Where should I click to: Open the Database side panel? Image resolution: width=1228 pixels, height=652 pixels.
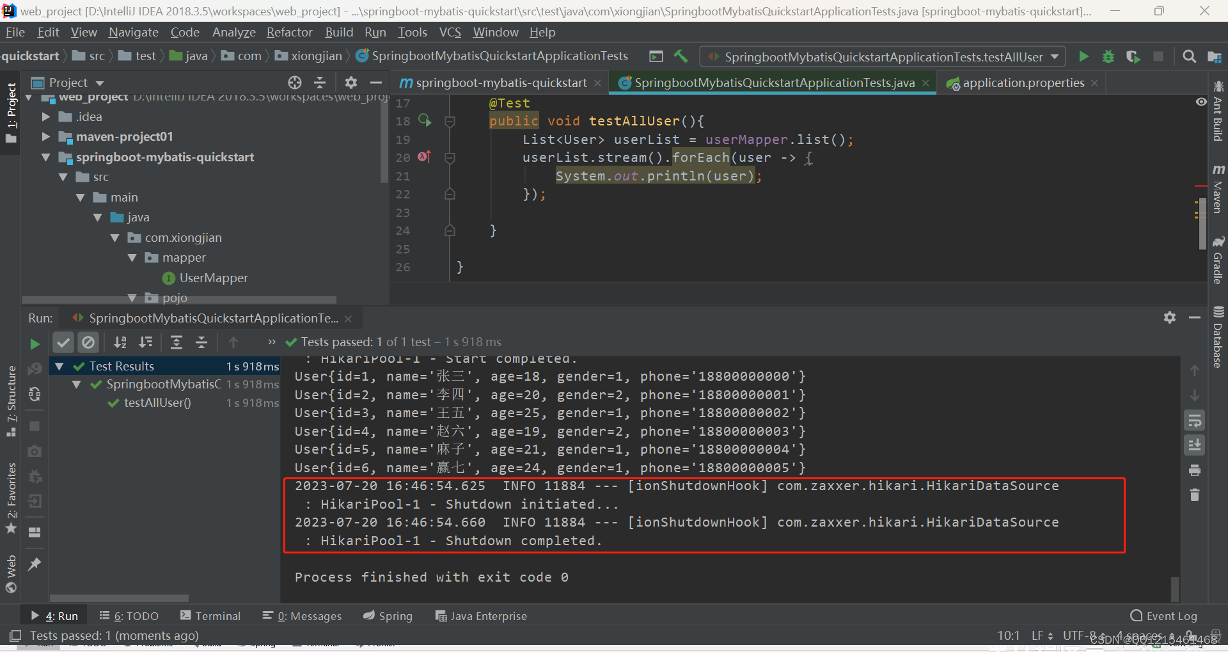click(1218, 337)
